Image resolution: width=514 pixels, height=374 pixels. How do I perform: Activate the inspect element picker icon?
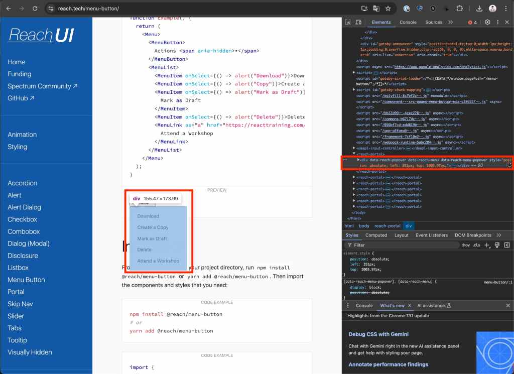(348, 23)
